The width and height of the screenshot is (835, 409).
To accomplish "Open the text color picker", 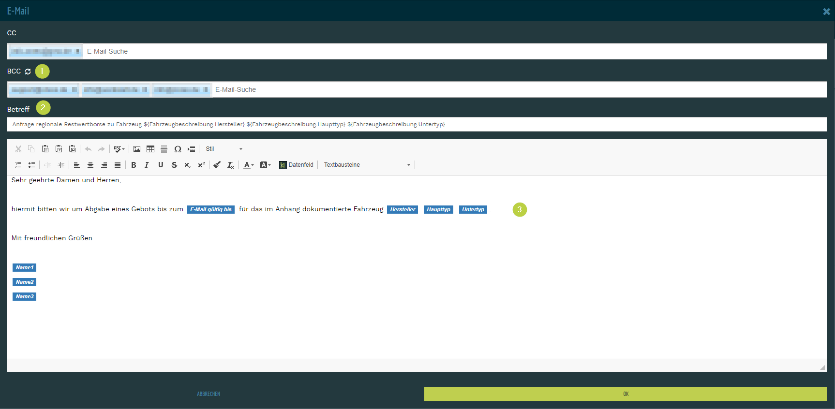I will 248,165.
